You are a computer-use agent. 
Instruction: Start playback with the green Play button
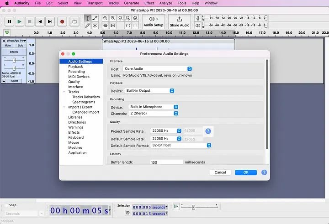coord(19,21)
